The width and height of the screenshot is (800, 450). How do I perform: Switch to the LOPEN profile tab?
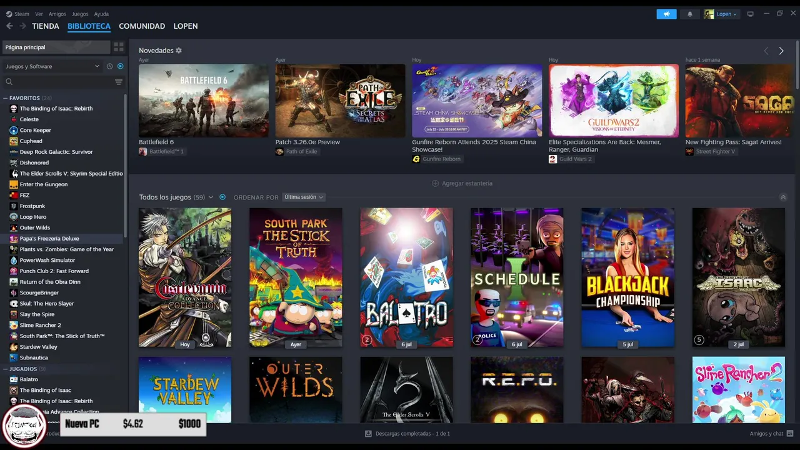[186, 26]
